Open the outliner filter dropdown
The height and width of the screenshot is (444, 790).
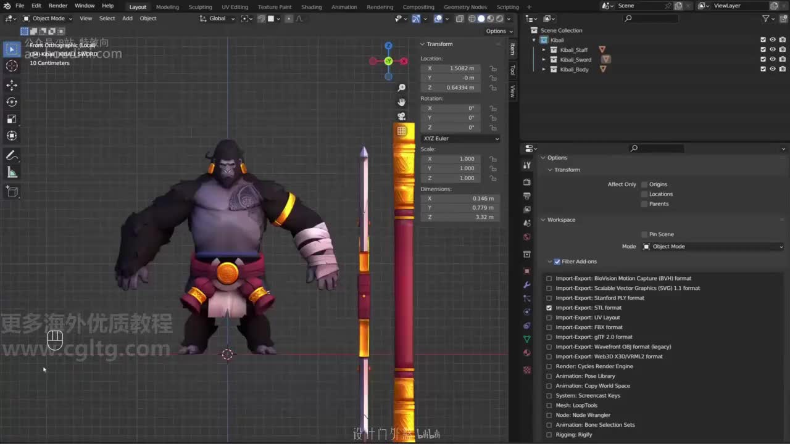[x=768, y=18]
